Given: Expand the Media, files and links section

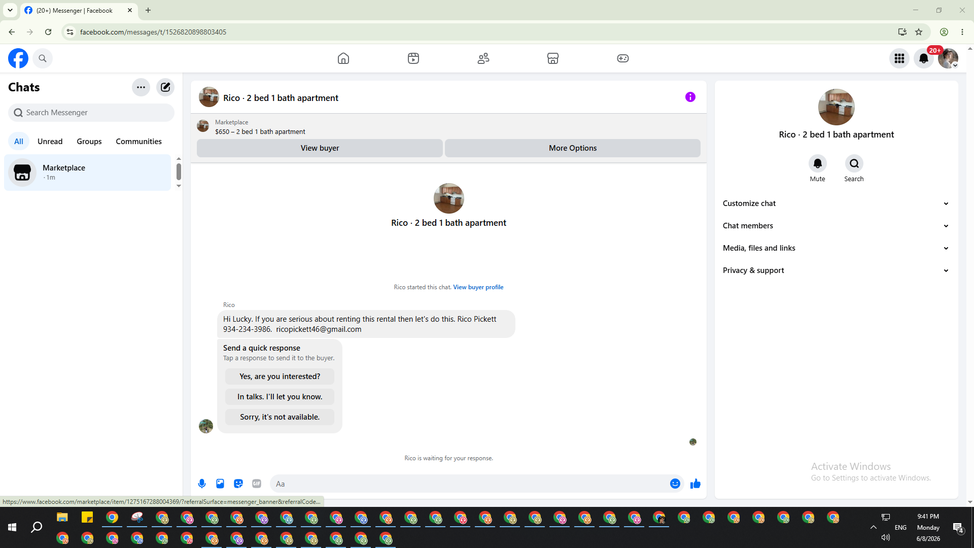Looking at the screenshot, I should click(x=837, y=248).
